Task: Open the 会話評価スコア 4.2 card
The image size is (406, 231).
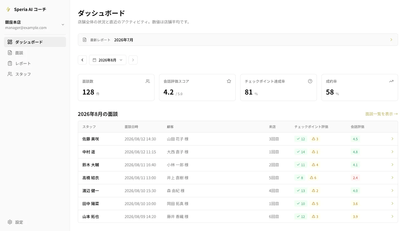Action: tap(197, 88)
